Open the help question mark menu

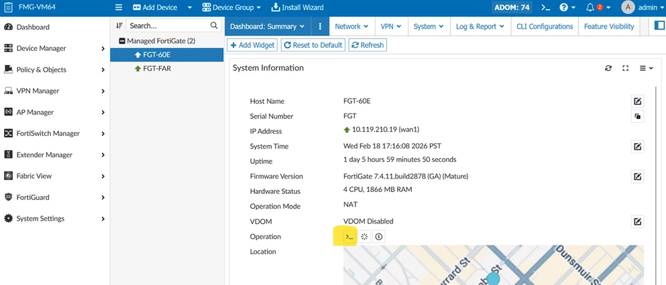[567, 7]
